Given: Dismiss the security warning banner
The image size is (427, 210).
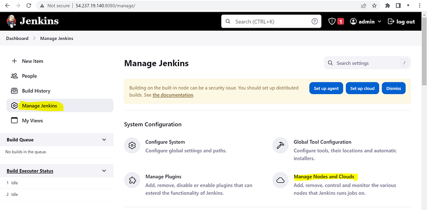Looking at the screenshot, I should 393,88.
